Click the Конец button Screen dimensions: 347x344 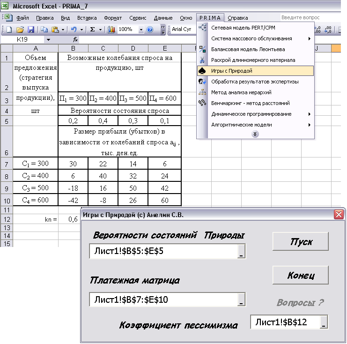(x=301, y=275)
